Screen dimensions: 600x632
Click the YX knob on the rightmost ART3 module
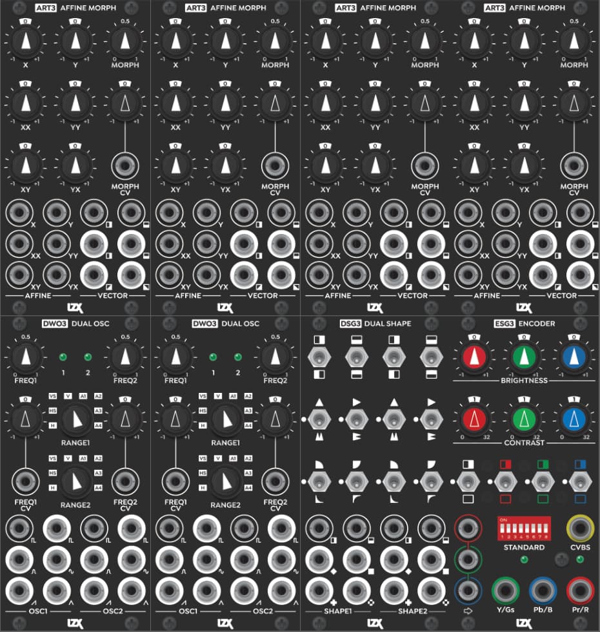coord(525,166)
